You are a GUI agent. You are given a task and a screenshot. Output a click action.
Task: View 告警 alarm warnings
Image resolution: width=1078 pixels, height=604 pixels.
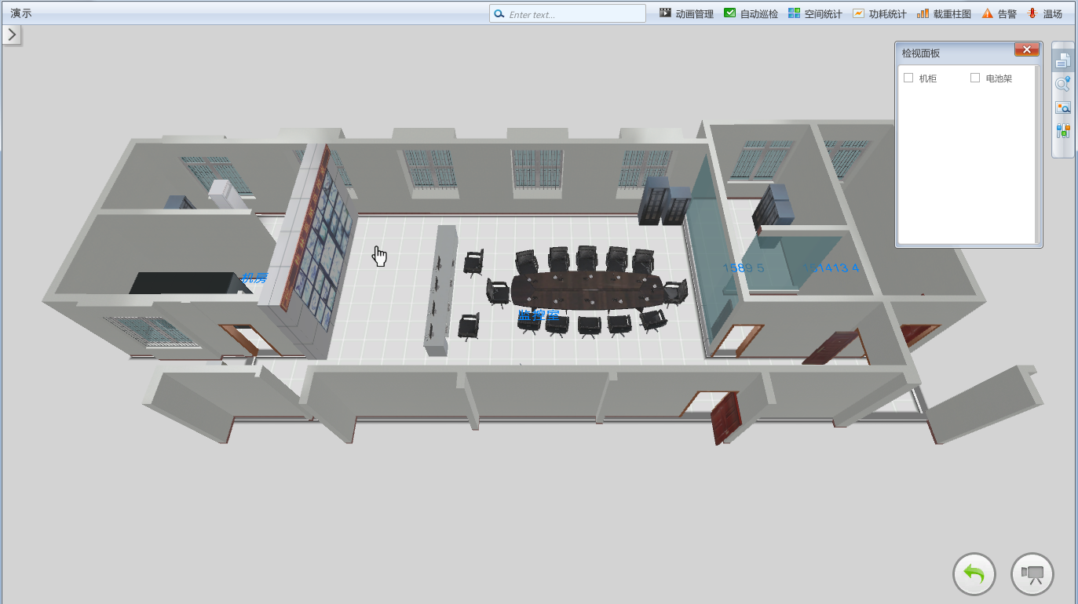coord(999,14)
